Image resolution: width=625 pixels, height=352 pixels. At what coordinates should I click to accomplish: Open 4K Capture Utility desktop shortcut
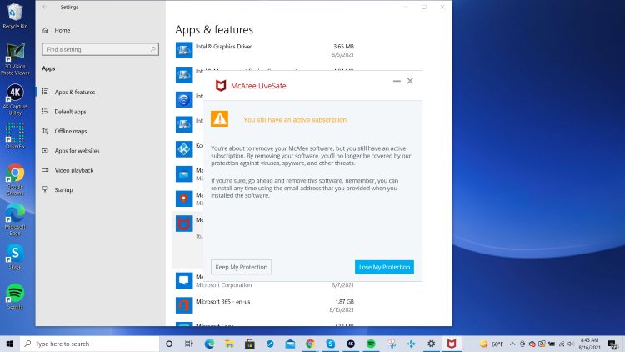point(15,100)
